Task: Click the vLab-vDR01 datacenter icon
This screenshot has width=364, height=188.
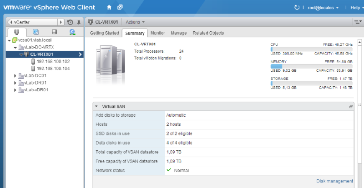Action: (x=21, y=90)
